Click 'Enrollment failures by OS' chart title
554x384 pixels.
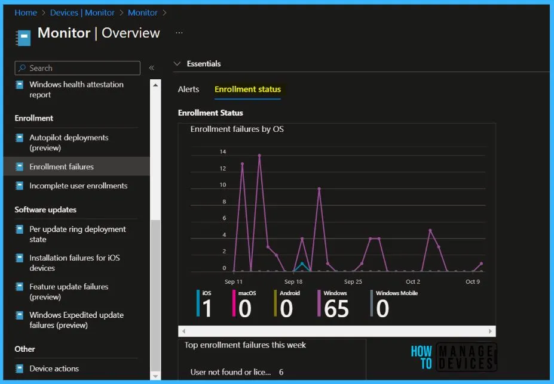pyautogui.click(x=237, y=129)
